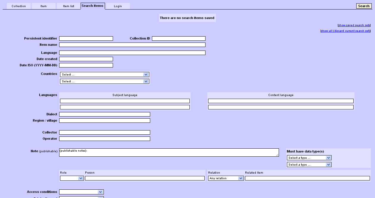The width and height of the screenshot is (375, 198).
Task: Click the Related item text field
Action: (307, 178)
